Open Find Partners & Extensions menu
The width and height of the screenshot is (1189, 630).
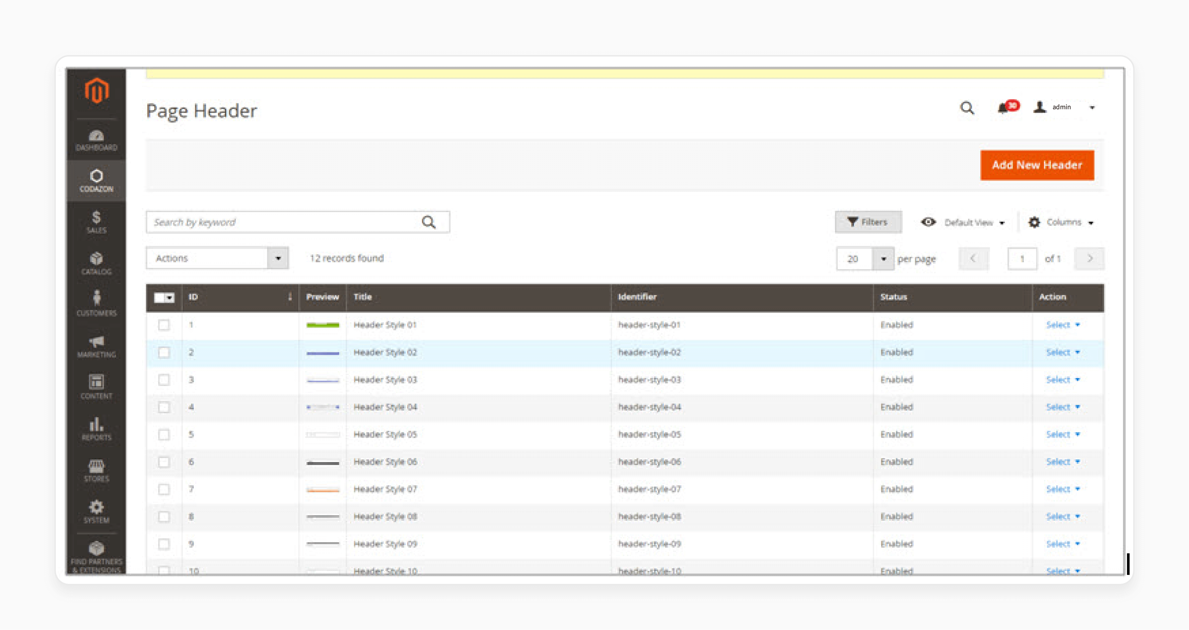97,557
